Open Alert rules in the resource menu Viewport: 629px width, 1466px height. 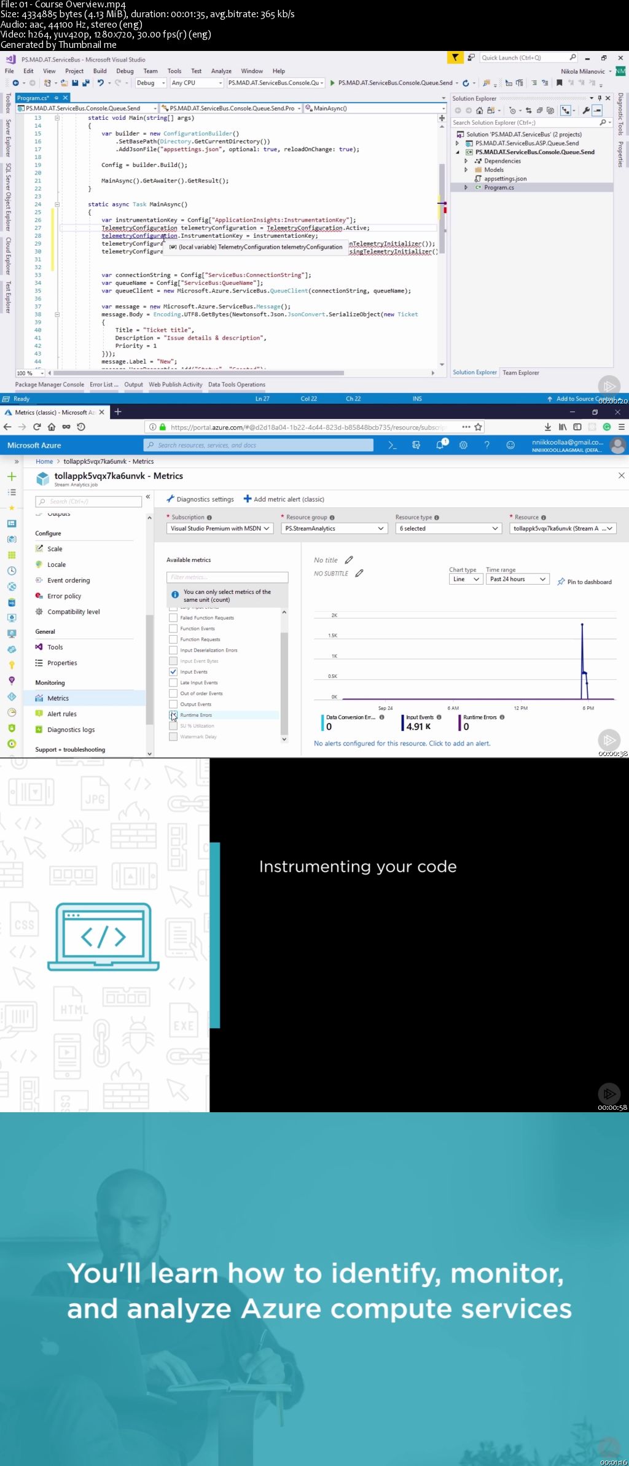[61, 714]
